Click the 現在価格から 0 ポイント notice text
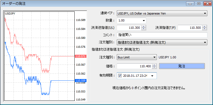 point(149,88)
